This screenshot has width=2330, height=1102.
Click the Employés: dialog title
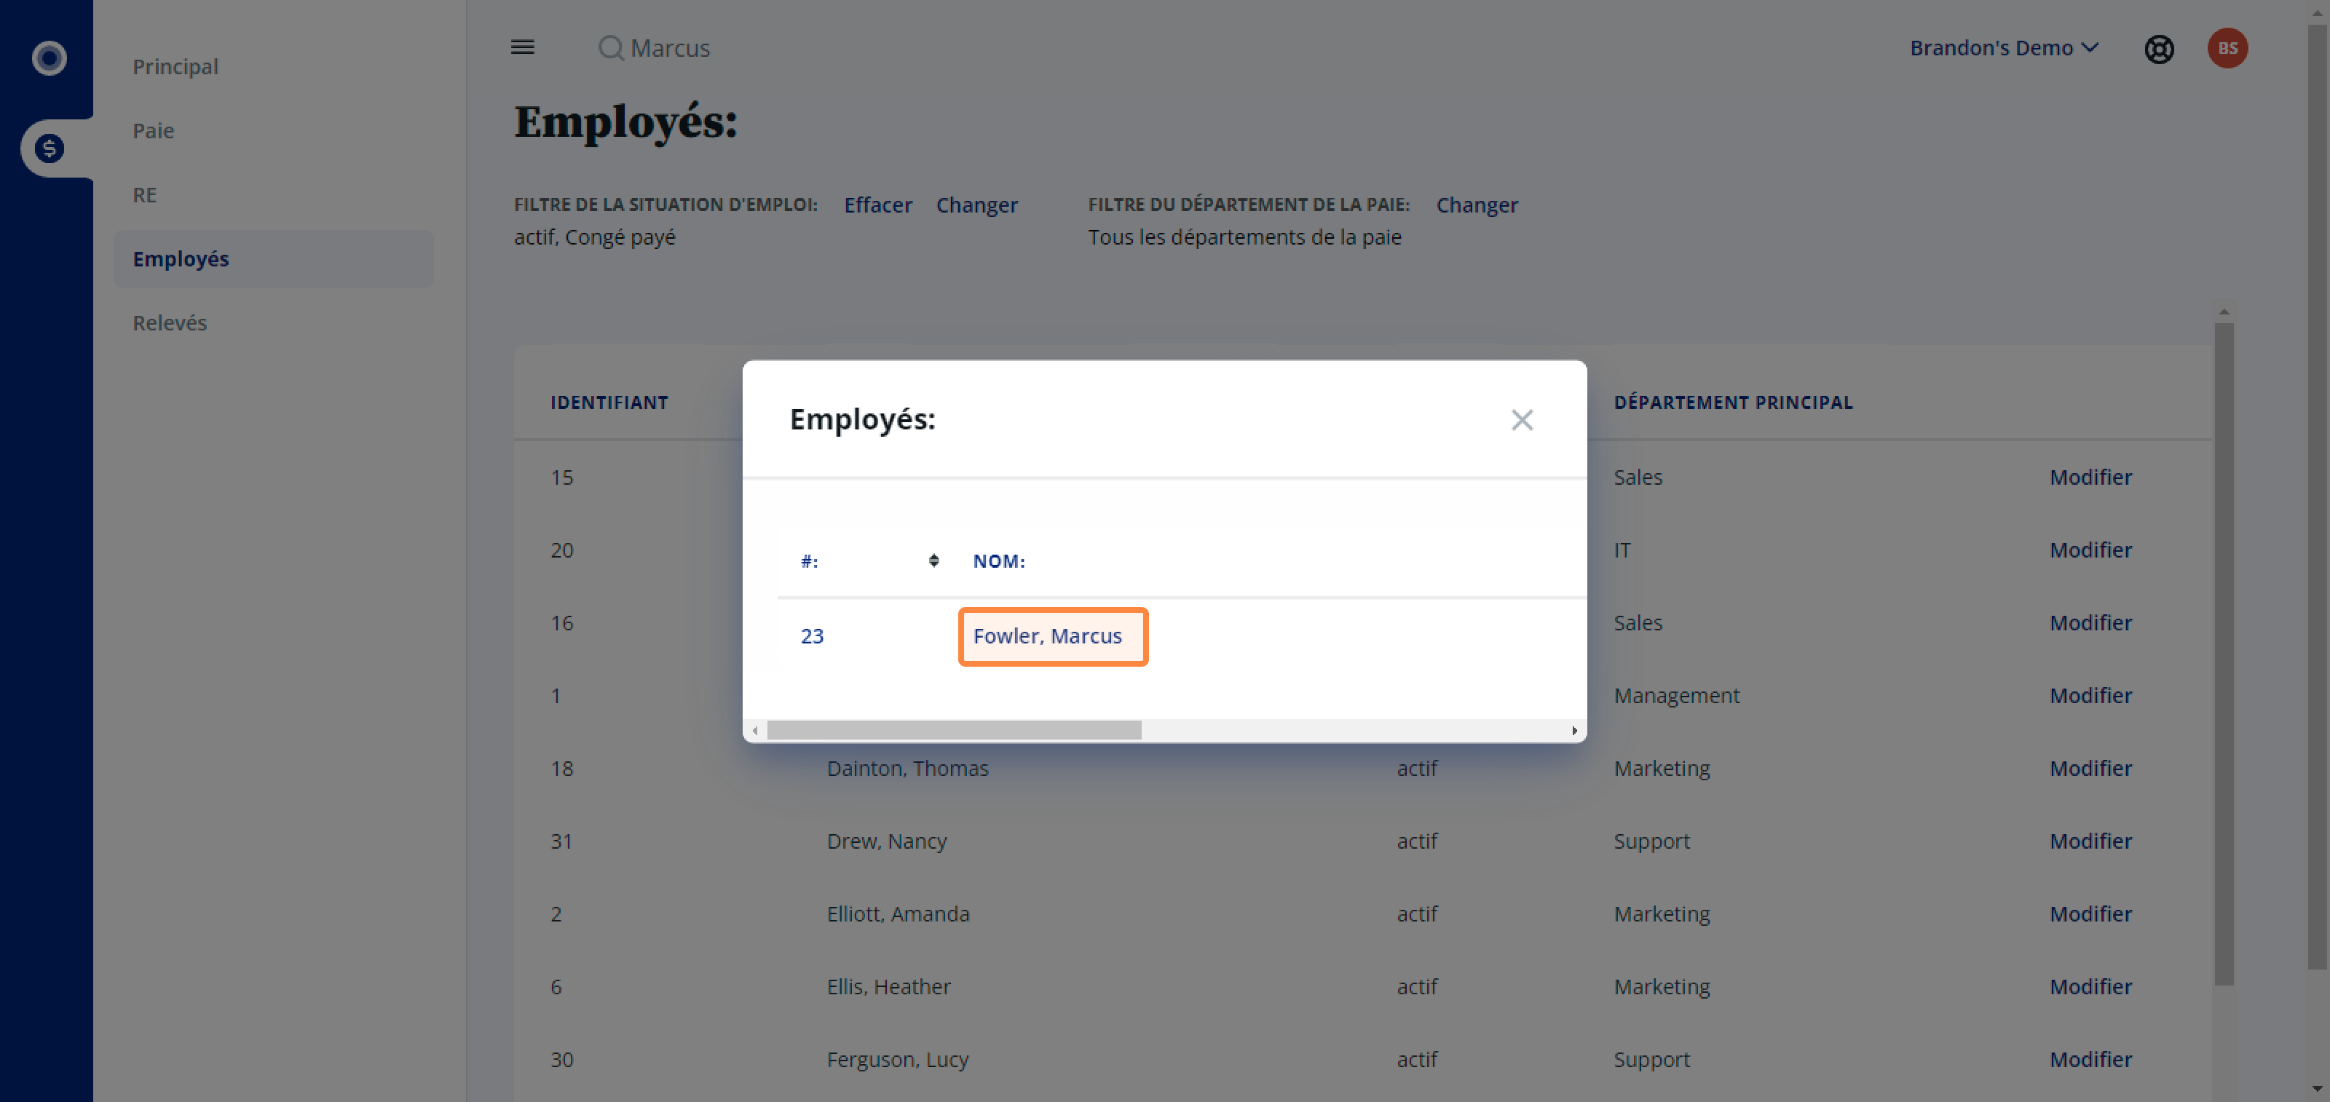(x=862, y=419)
